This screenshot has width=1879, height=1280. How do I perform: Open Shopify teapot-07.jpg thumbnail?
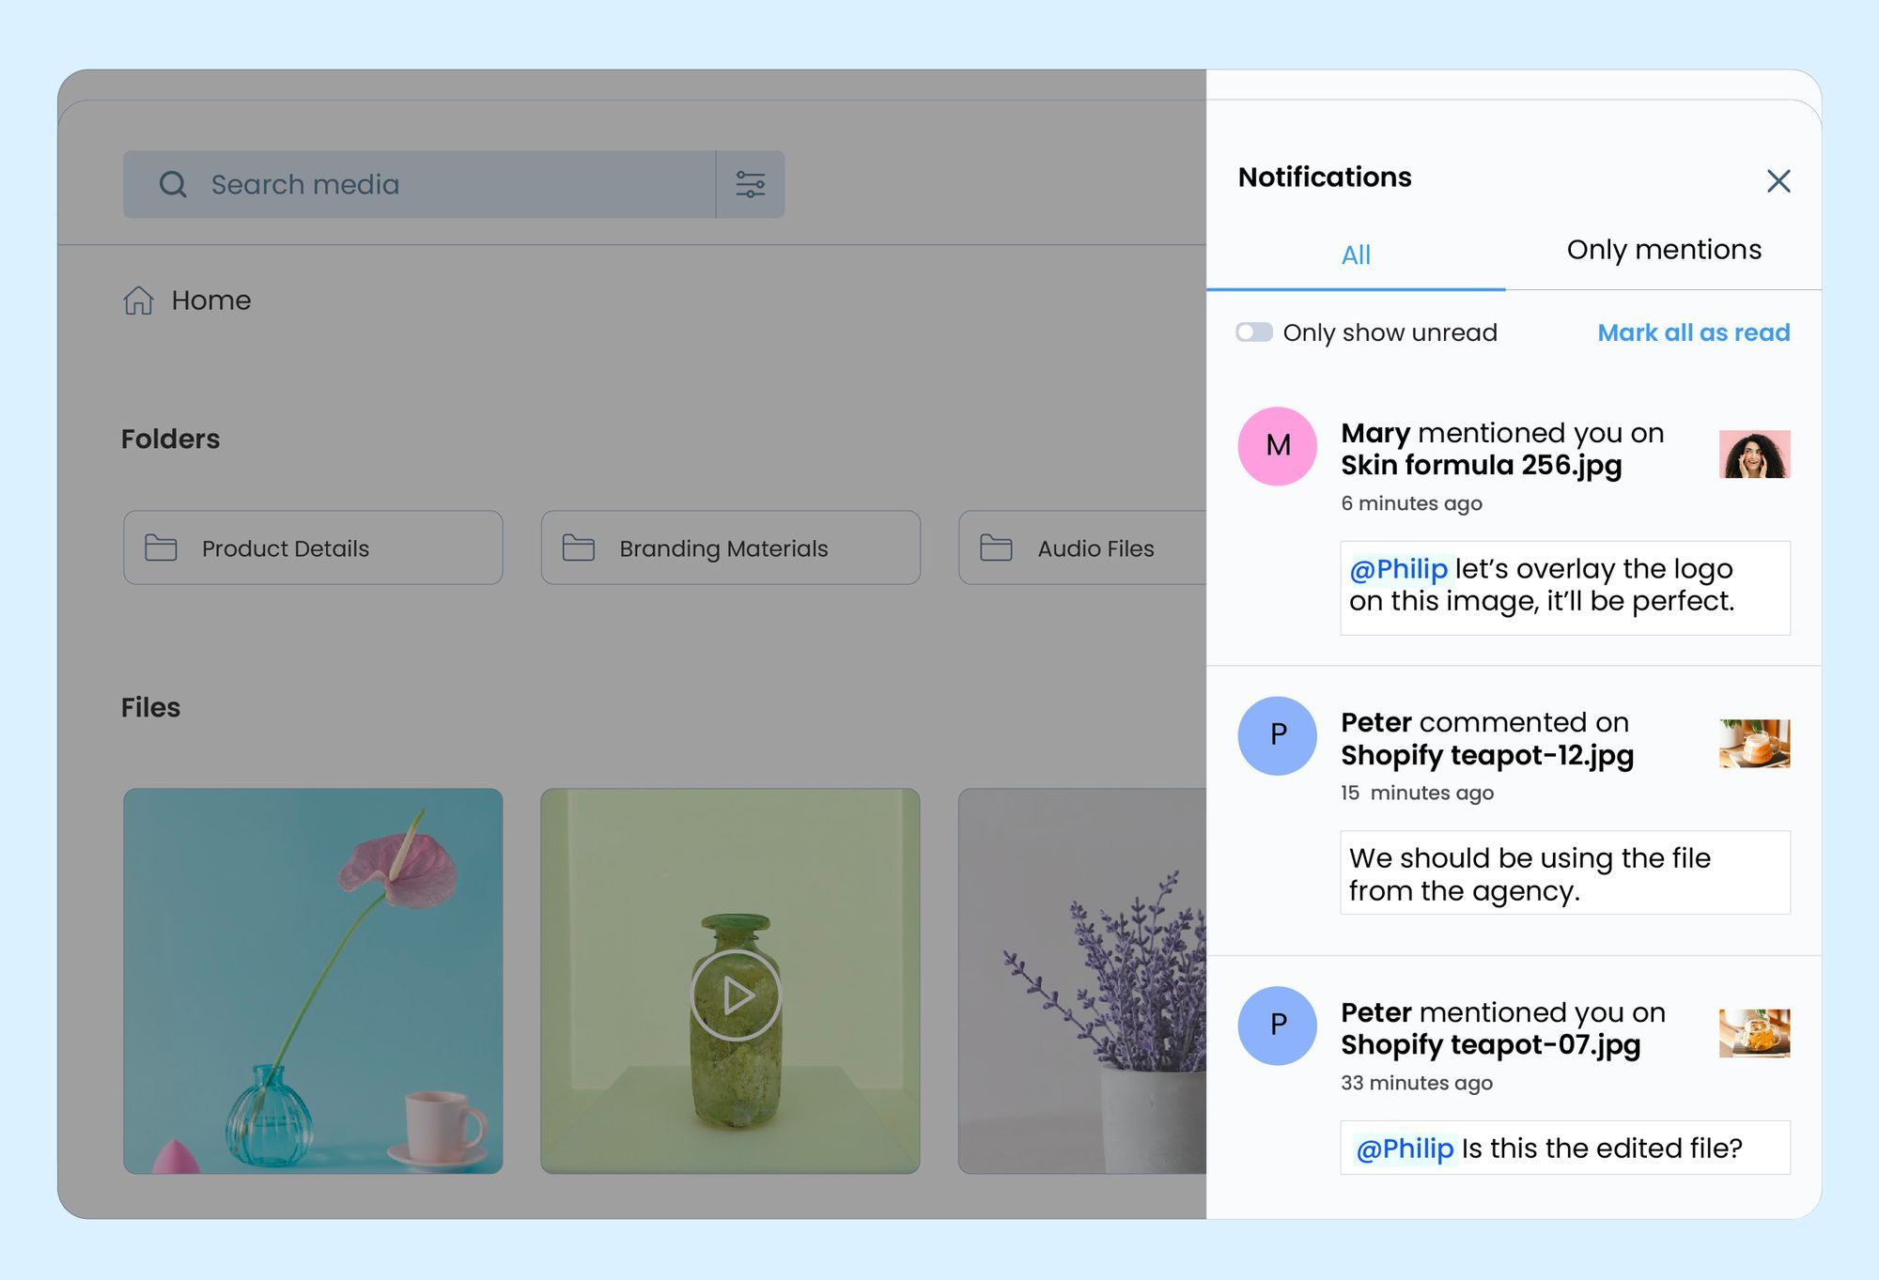click(1754, 1033)
